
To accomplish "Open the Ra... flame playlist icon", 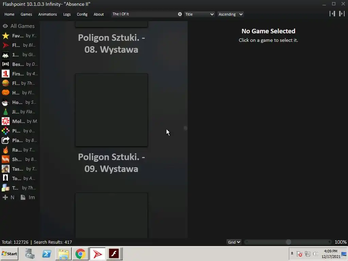I will [5, 150].
